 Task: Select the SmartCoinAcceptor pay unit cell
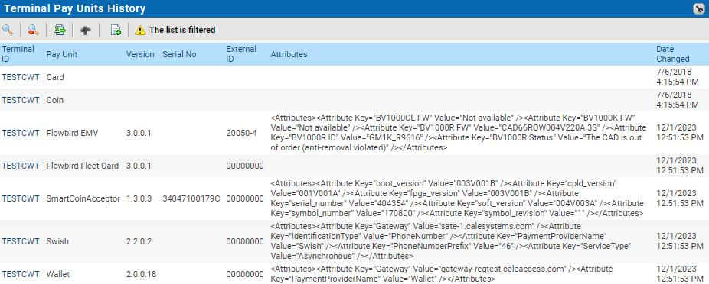[83, 198]
